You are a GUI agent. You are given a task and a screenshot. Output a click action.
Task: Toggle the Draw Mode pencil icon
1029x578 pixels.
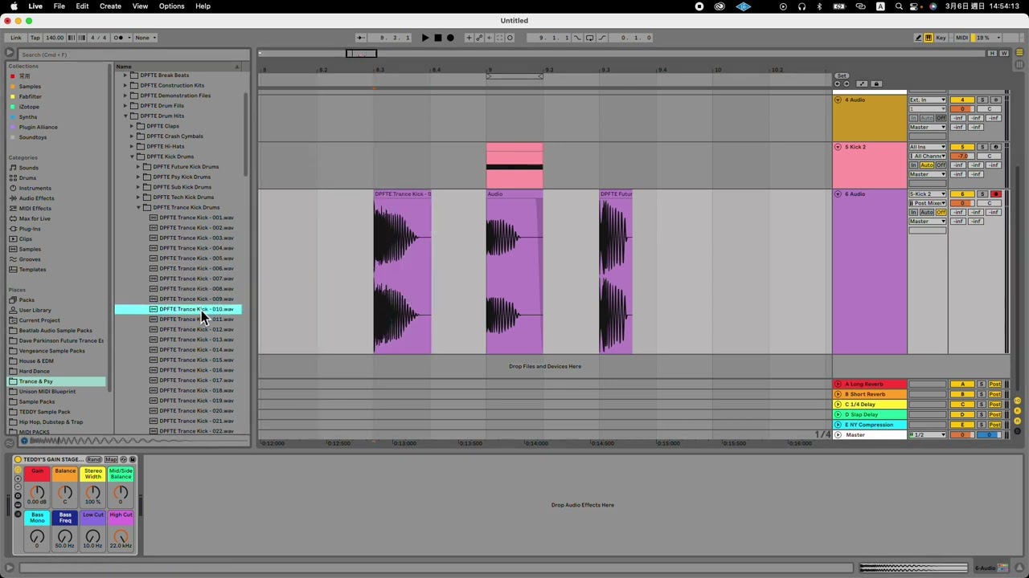[x=918, y=38]
